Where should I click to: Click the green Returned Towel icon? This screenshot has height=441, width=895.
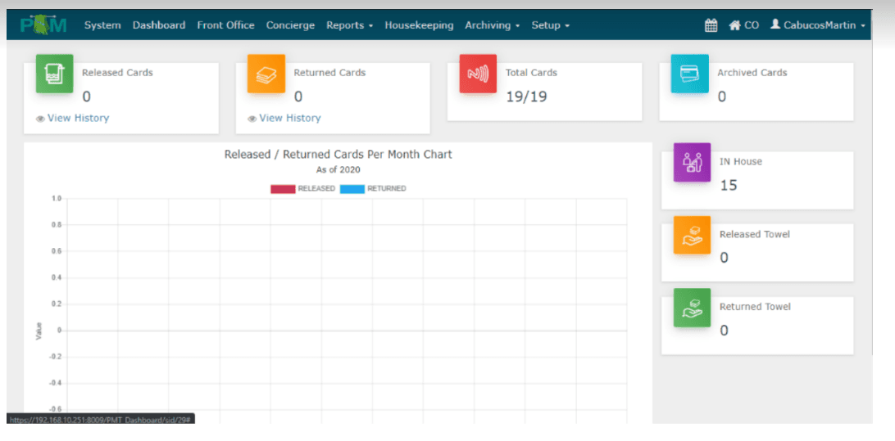click(692, 308)
